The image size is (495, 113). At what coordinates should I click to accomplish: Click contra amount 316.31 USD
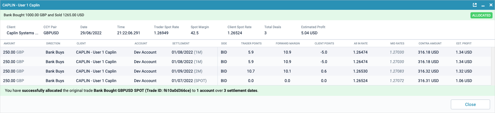428,81
